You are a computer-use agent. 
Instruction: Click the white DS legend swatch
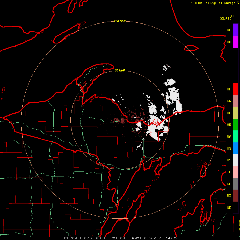point(235,160)
